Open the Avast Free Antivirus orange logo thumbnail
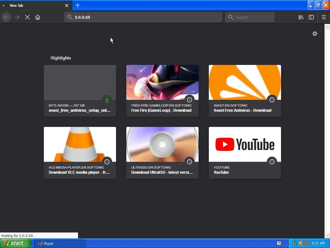The width and height of the screenshot is (330, 248). 245,82
